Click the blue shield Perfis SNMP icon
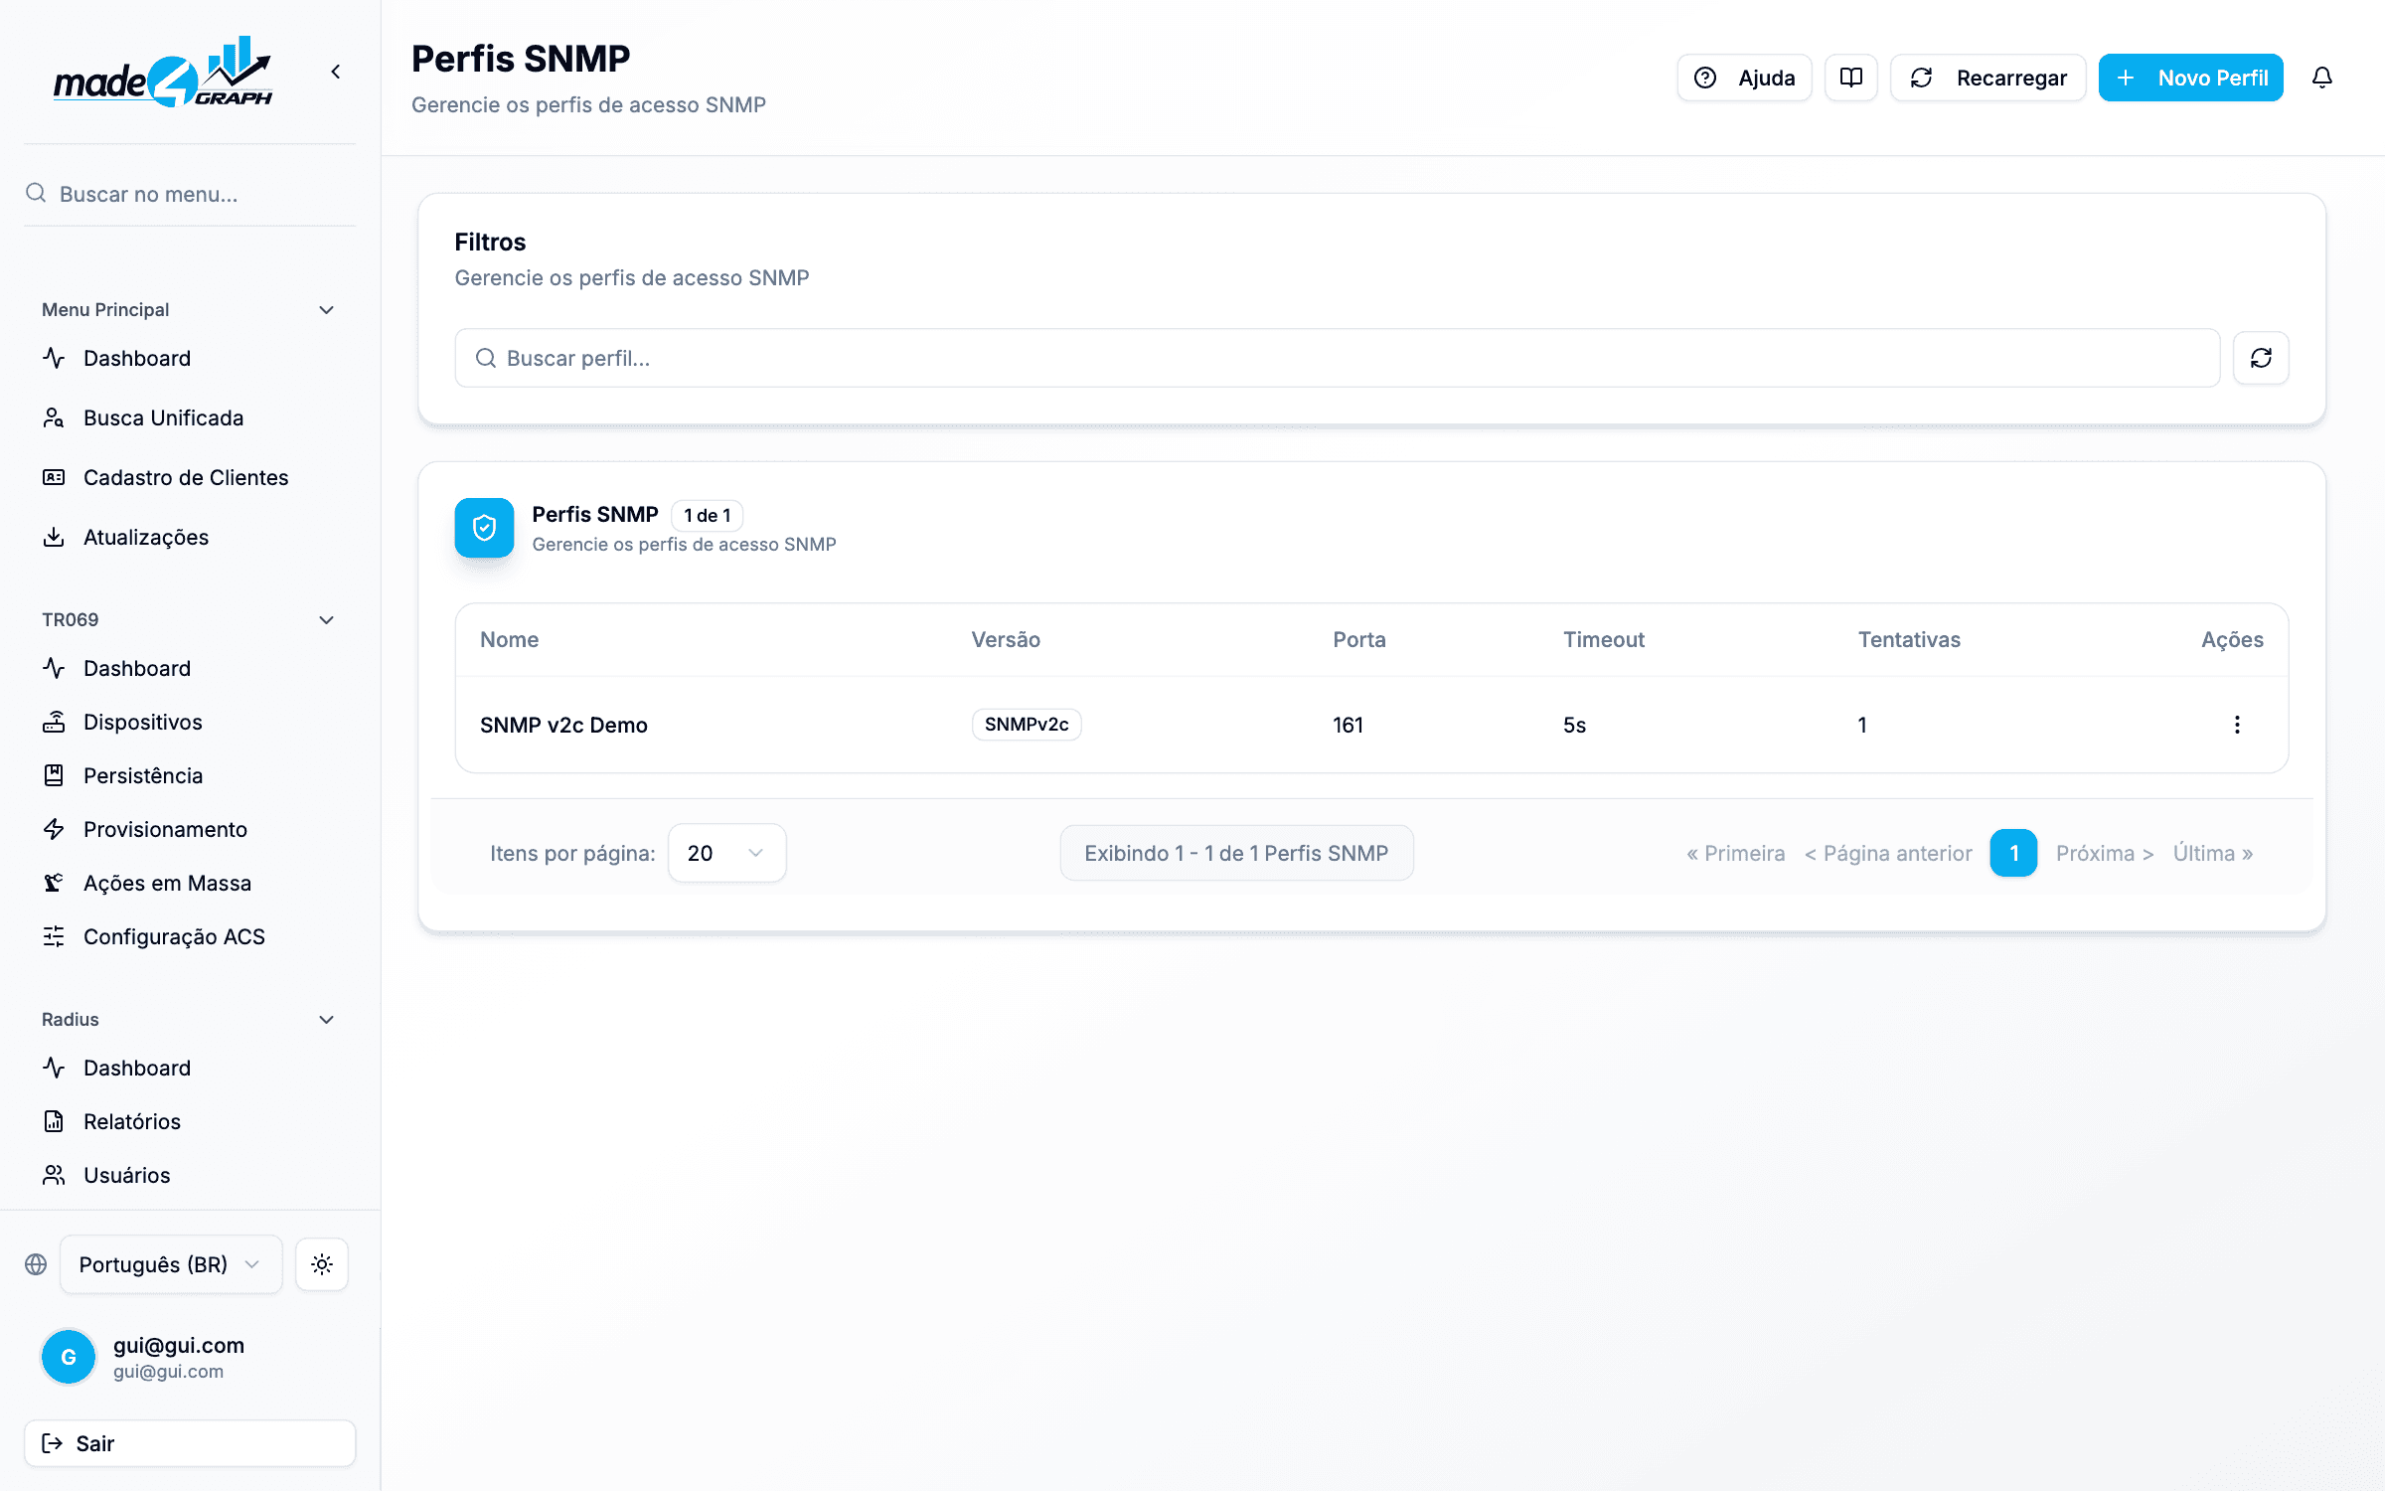Image resolution: width=2385 pixels, height=1491 pixels. coord(484,528)
